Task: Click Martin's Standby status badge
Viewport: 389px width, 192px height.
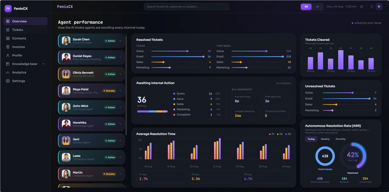Action: [109, 174]
